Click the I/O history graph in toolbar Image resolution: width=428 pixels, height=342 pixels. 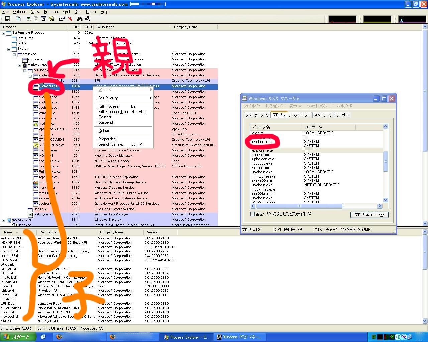pyautogui.click(x=412, y=19)
